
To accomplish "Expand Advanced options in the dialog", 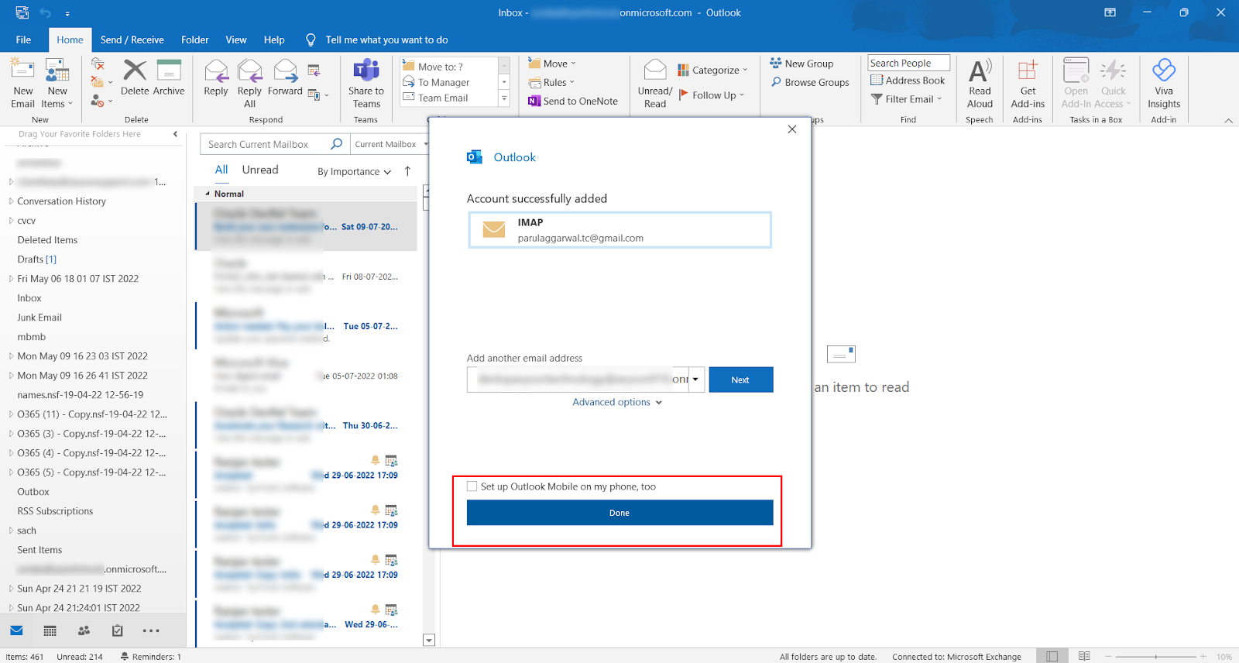I will click(x=617, y=402).
